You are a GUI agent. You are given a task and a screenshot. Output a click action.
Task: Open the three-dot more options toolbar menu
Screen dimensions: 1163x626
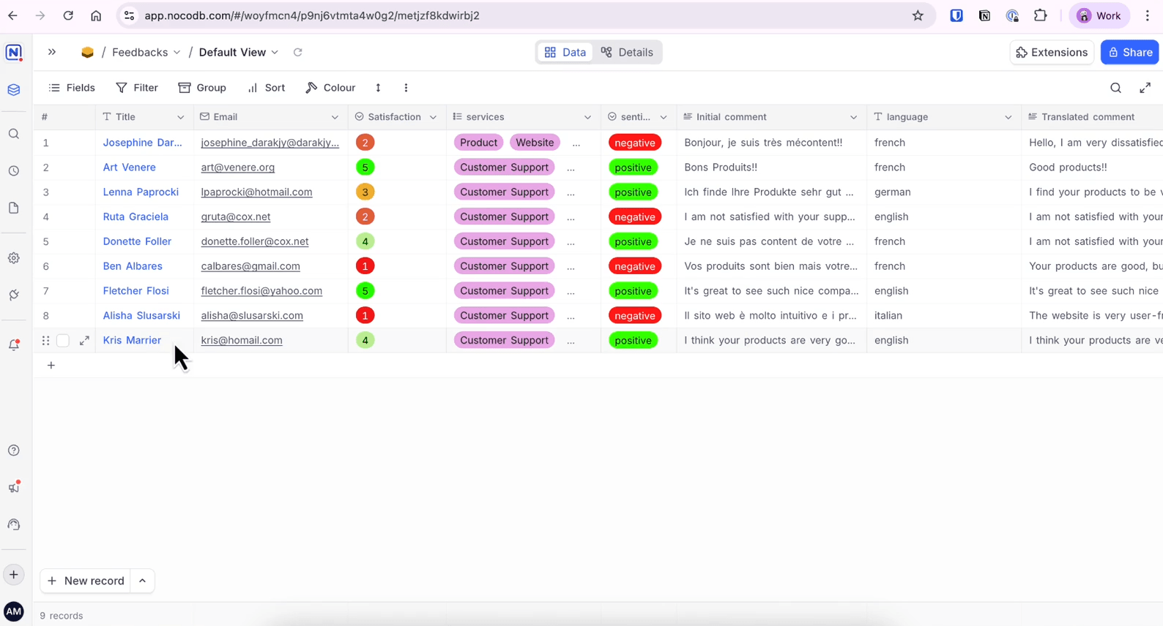point(406,88)
